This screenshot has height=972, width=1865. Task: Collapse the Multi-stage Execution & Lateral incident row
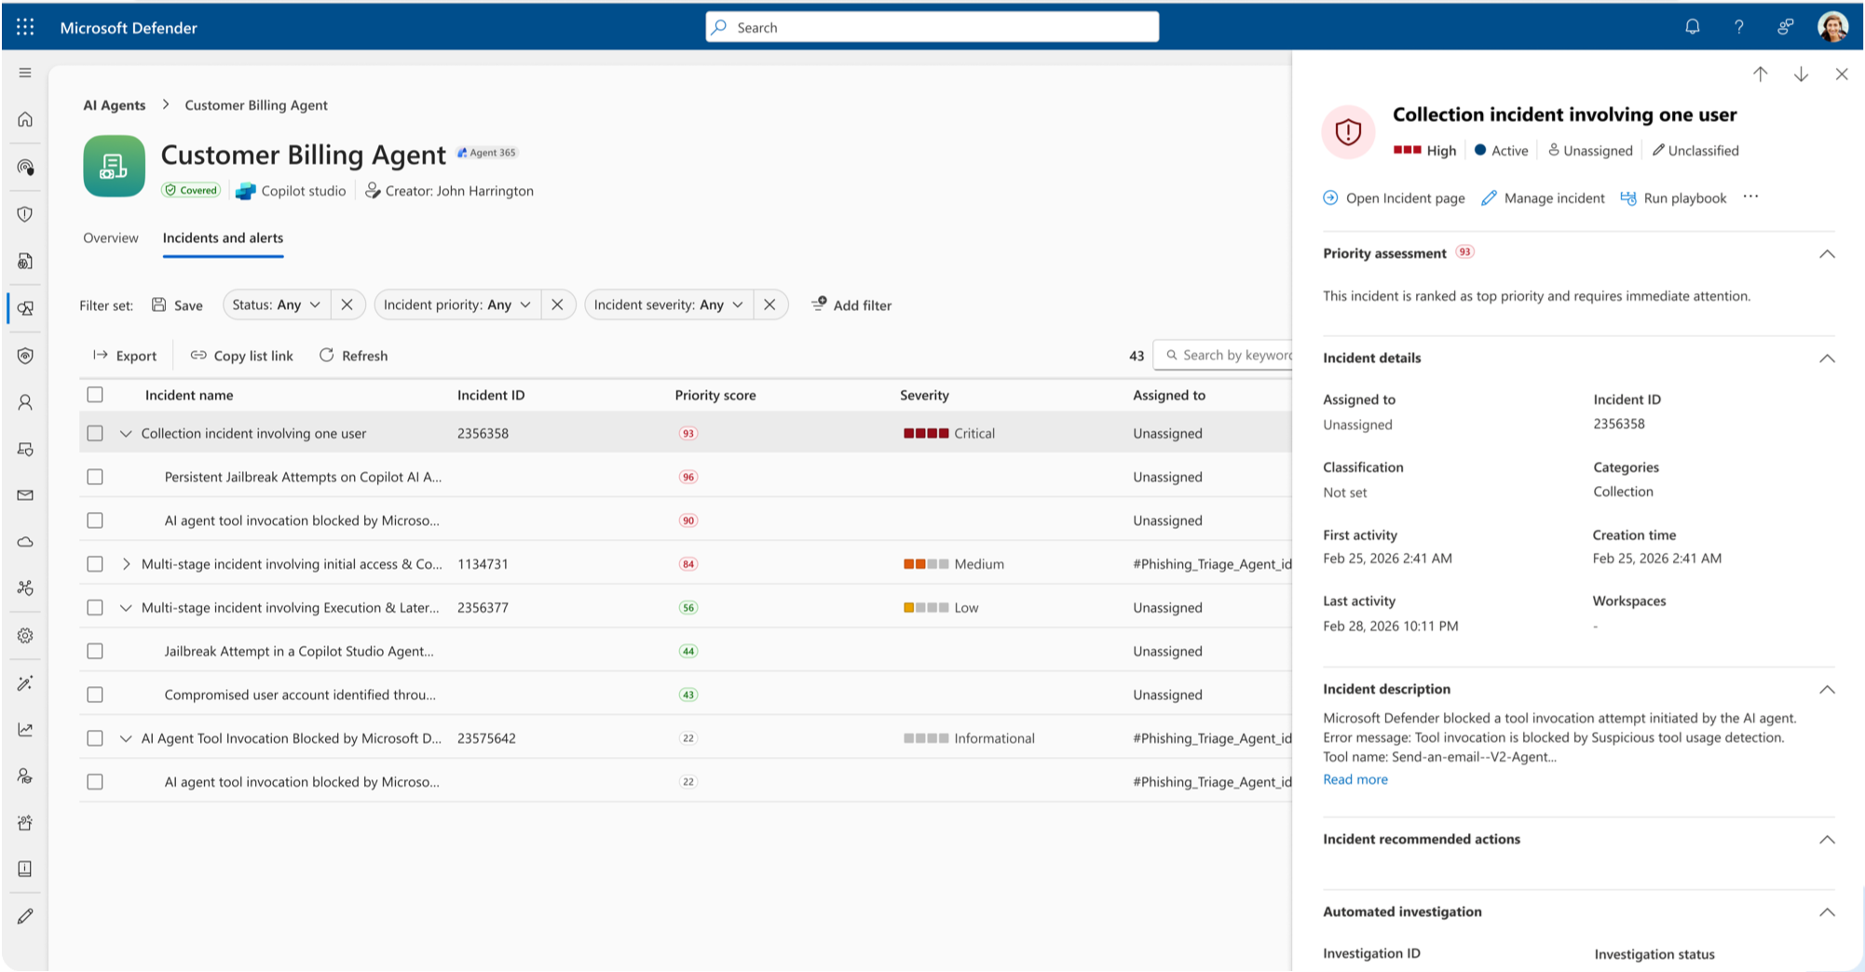pos(126,608)
